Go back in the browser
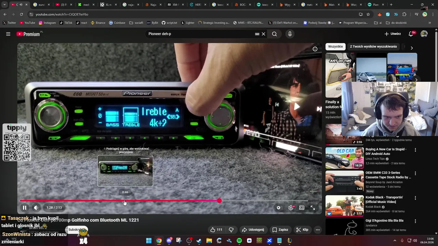The height and width of the screenshot is (246, 438). click(5, 14)
